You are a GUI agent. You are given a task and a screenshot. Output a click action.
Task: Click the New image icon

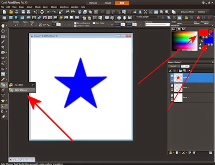[4, 12]
